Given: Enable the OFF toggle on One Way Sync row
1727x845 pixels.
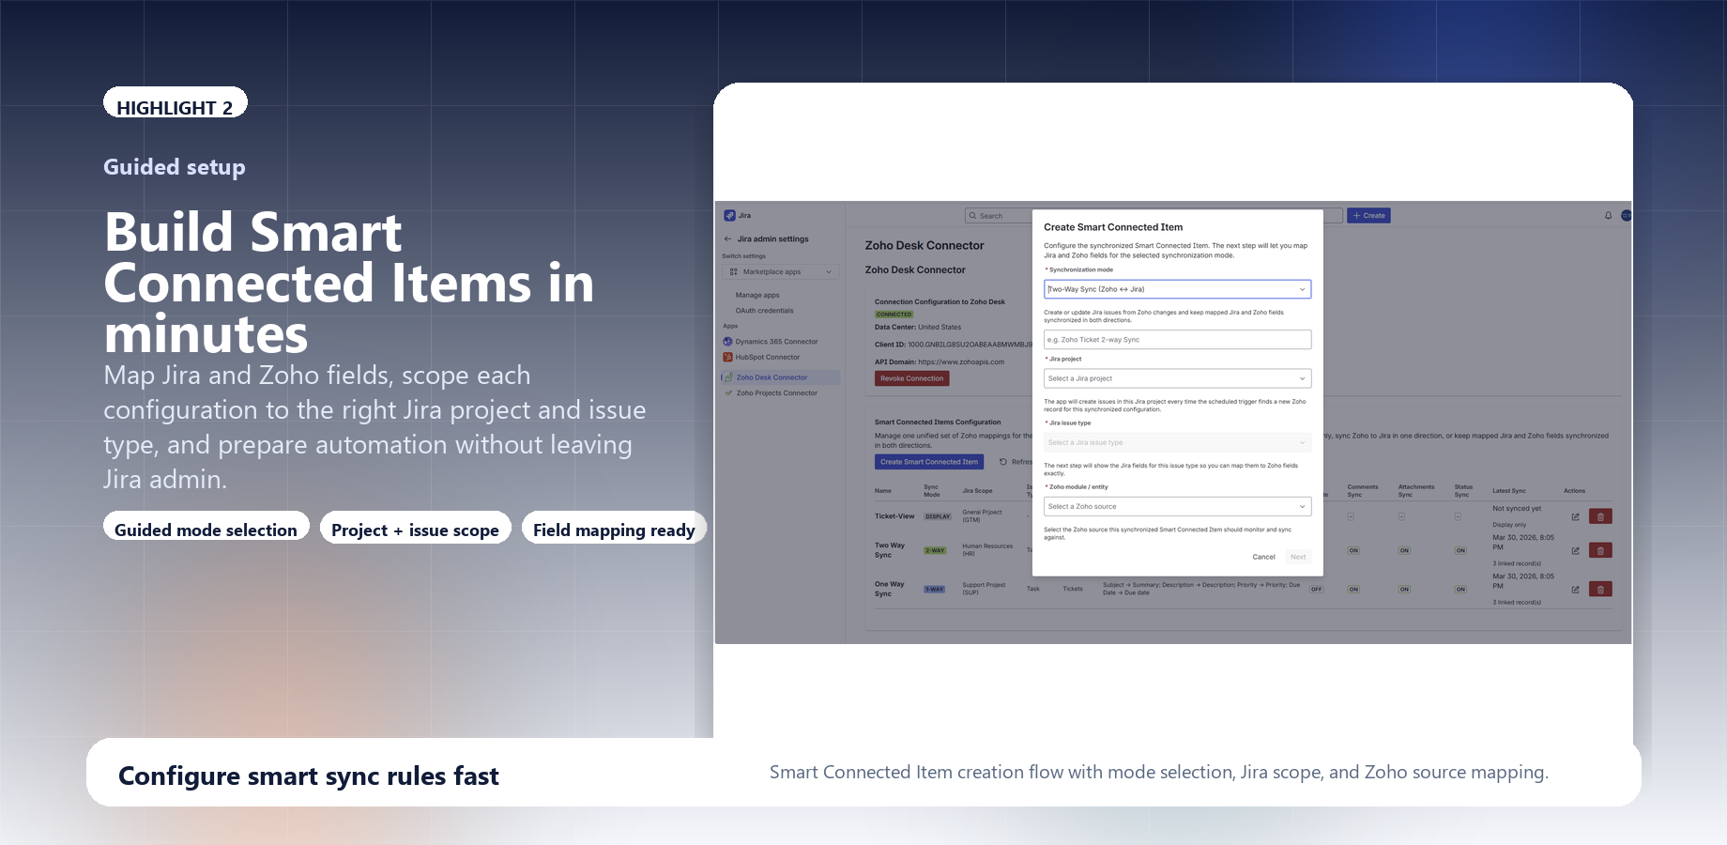Looking at the screenshot, I should tap(1315, 589).
